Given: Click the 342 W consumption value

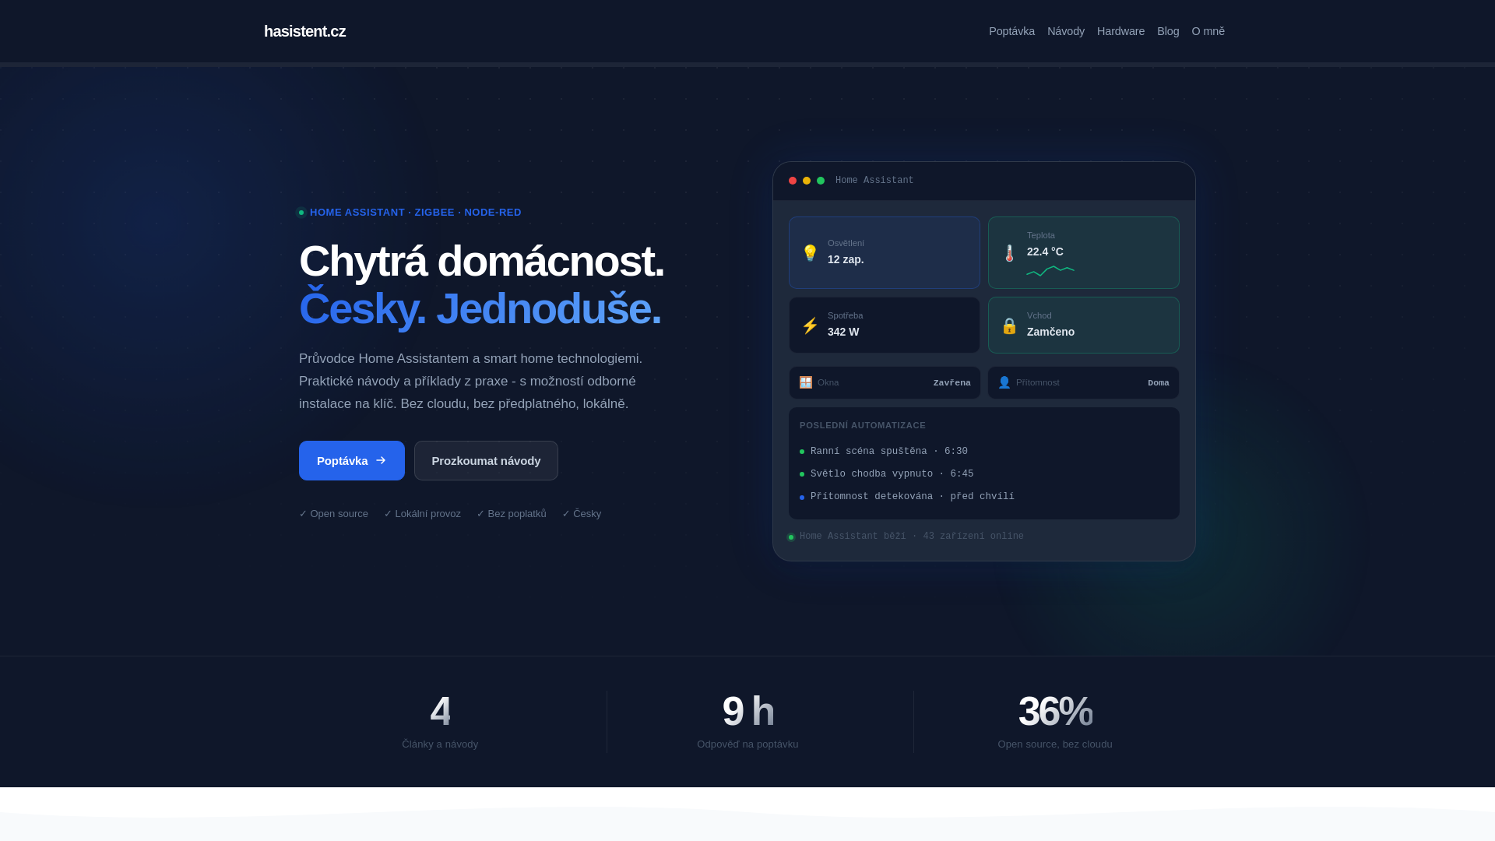Looking at the screenshot, I should pyautogui.click(x=843, y=332).
